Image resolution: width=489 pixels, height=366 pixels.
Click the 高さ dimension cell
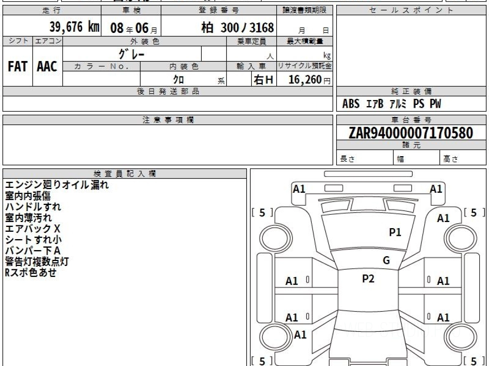[x=463, y=158]
